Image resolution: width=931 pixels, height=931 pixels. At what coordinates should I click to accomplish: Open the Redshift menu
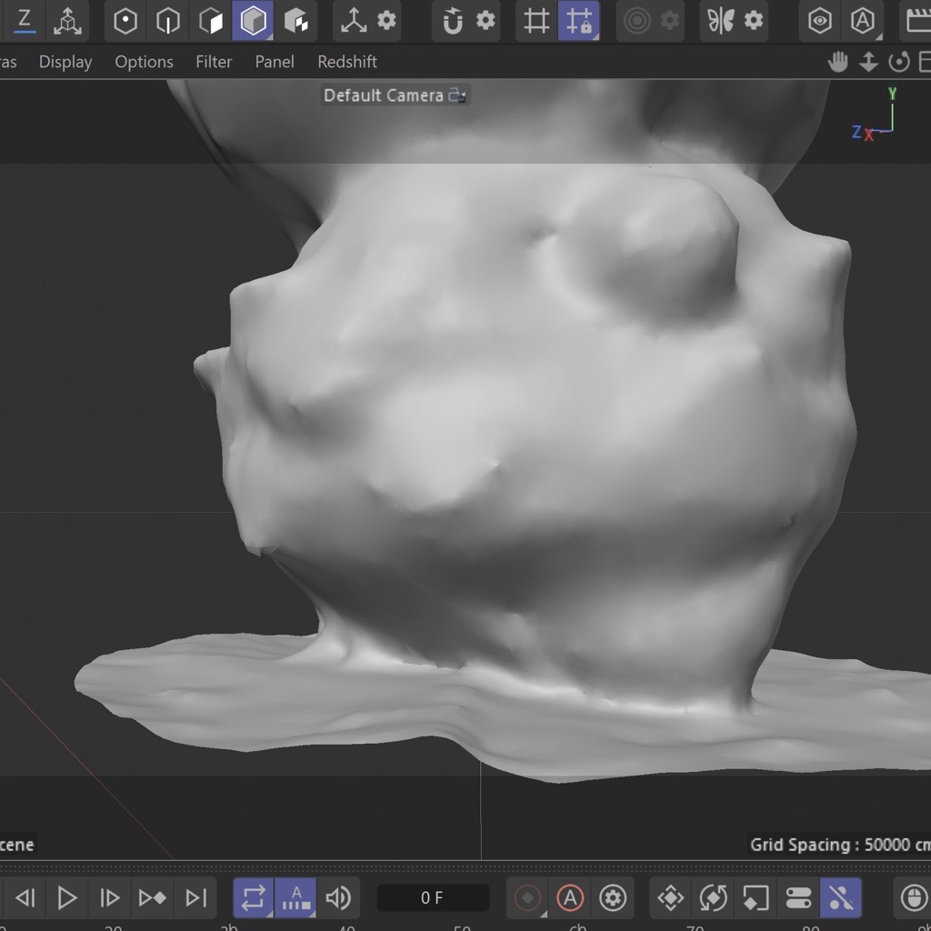click(x=346, y=62)
